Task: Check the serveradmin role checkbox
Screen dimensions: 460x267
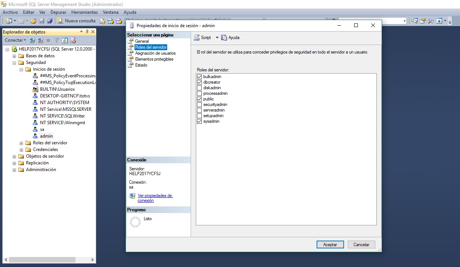Action: (200, 110)
